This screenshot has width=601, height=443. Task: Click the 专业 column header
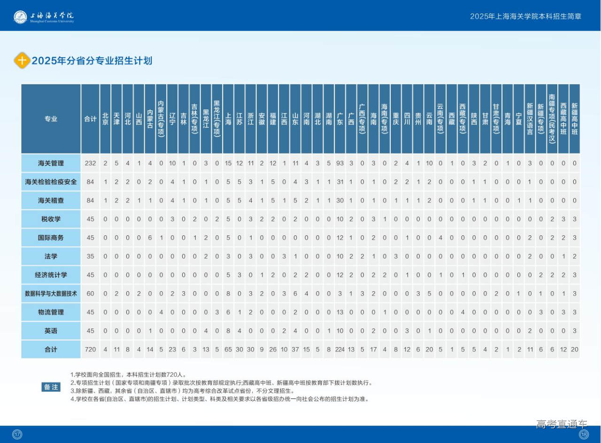[51, 119]
